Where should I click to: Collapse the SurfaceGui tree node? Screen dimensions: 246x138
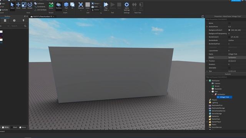coord(213,94)
